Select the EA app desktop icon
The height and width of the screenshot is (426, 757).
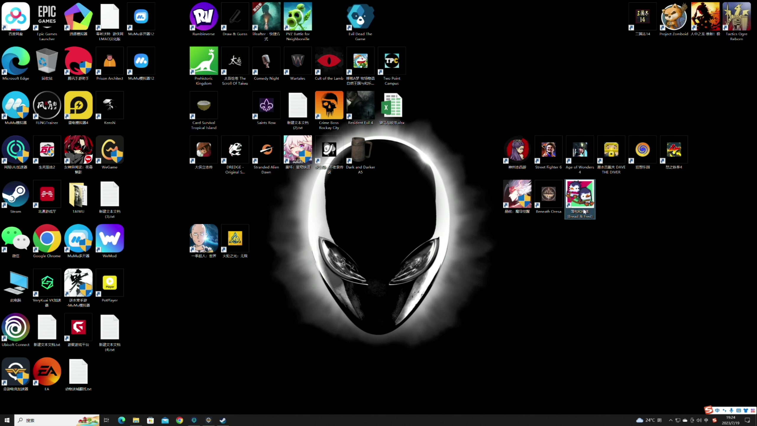tap(47, 374)
